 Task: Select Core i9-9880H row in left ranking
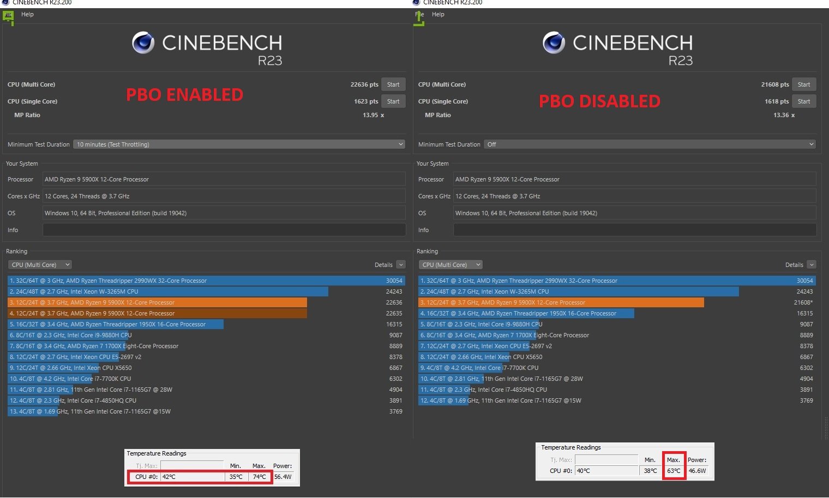(206, 335)
